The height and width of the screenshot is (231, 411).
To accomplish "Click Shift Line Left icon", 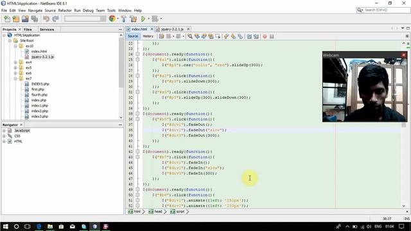I will click(x=249, y=37).
